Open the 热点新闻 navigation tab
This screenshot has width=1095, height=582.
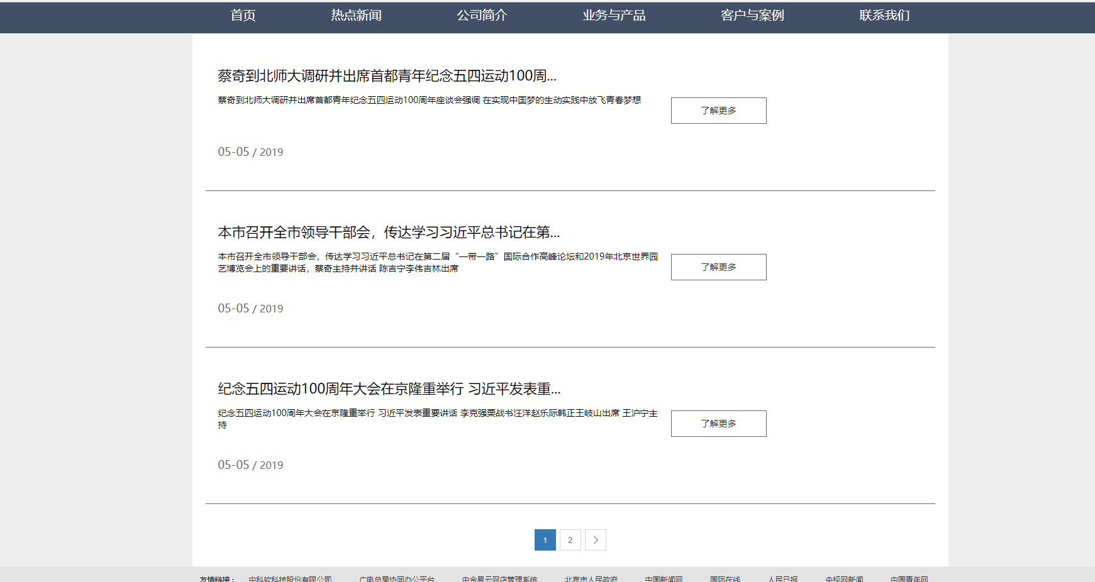point(356,16)
